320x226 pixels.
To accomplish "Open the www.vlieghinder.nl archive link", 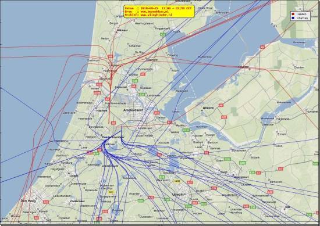I will 157,15.
